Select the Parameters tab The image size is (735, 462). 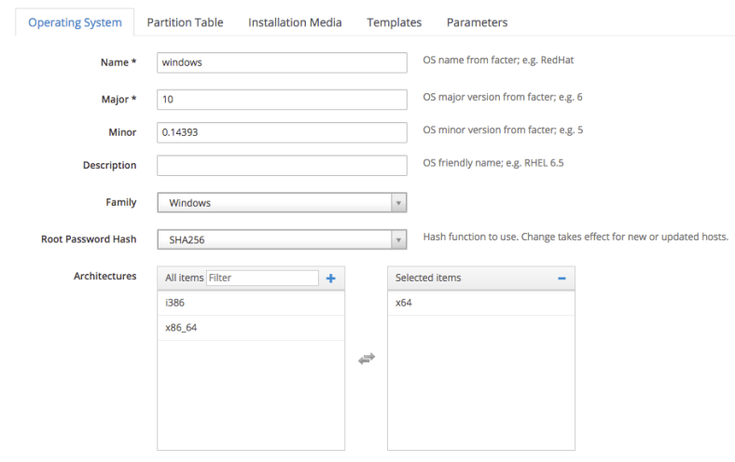[477, 22]
